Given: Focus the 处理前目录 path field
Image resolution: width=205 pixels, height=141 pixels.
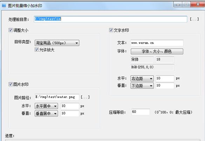Looking at the screenshot, I should [x=110, y=19].
